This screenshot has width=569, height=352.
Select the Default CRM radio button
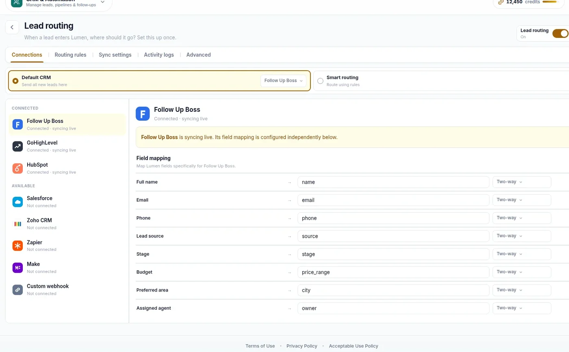click(x=15, y=81)
